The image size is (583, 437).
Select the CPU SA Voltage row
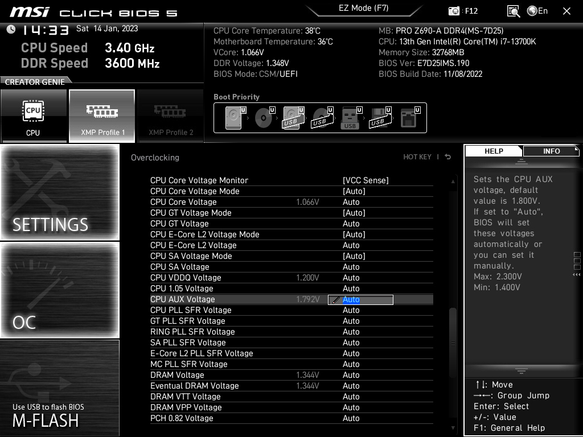pyautogui.click(x=291, y=266)
